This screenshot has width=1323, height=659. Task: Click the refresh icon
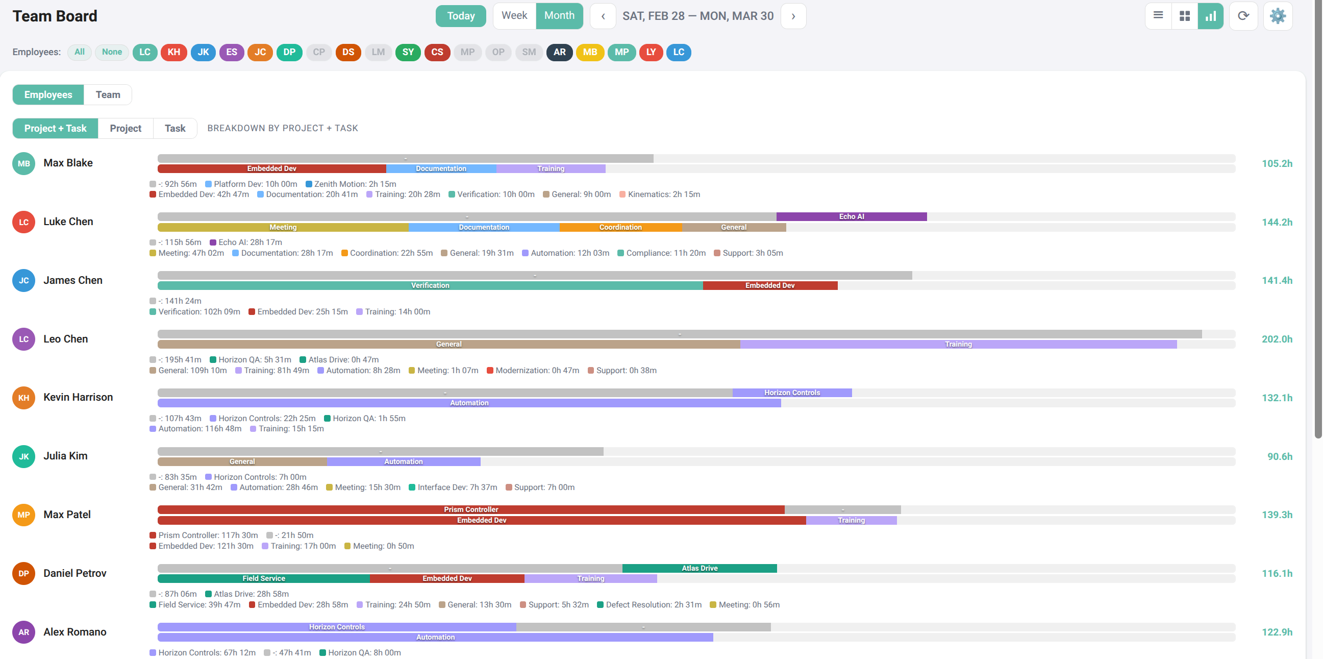(x=1243, y=16)
